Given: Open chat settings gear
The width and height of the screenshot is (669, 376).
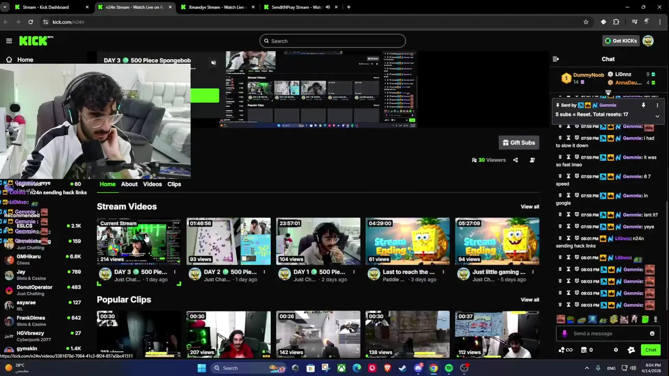Looking at the screenshot, I should pyautogui.click(x=616, y=350).
